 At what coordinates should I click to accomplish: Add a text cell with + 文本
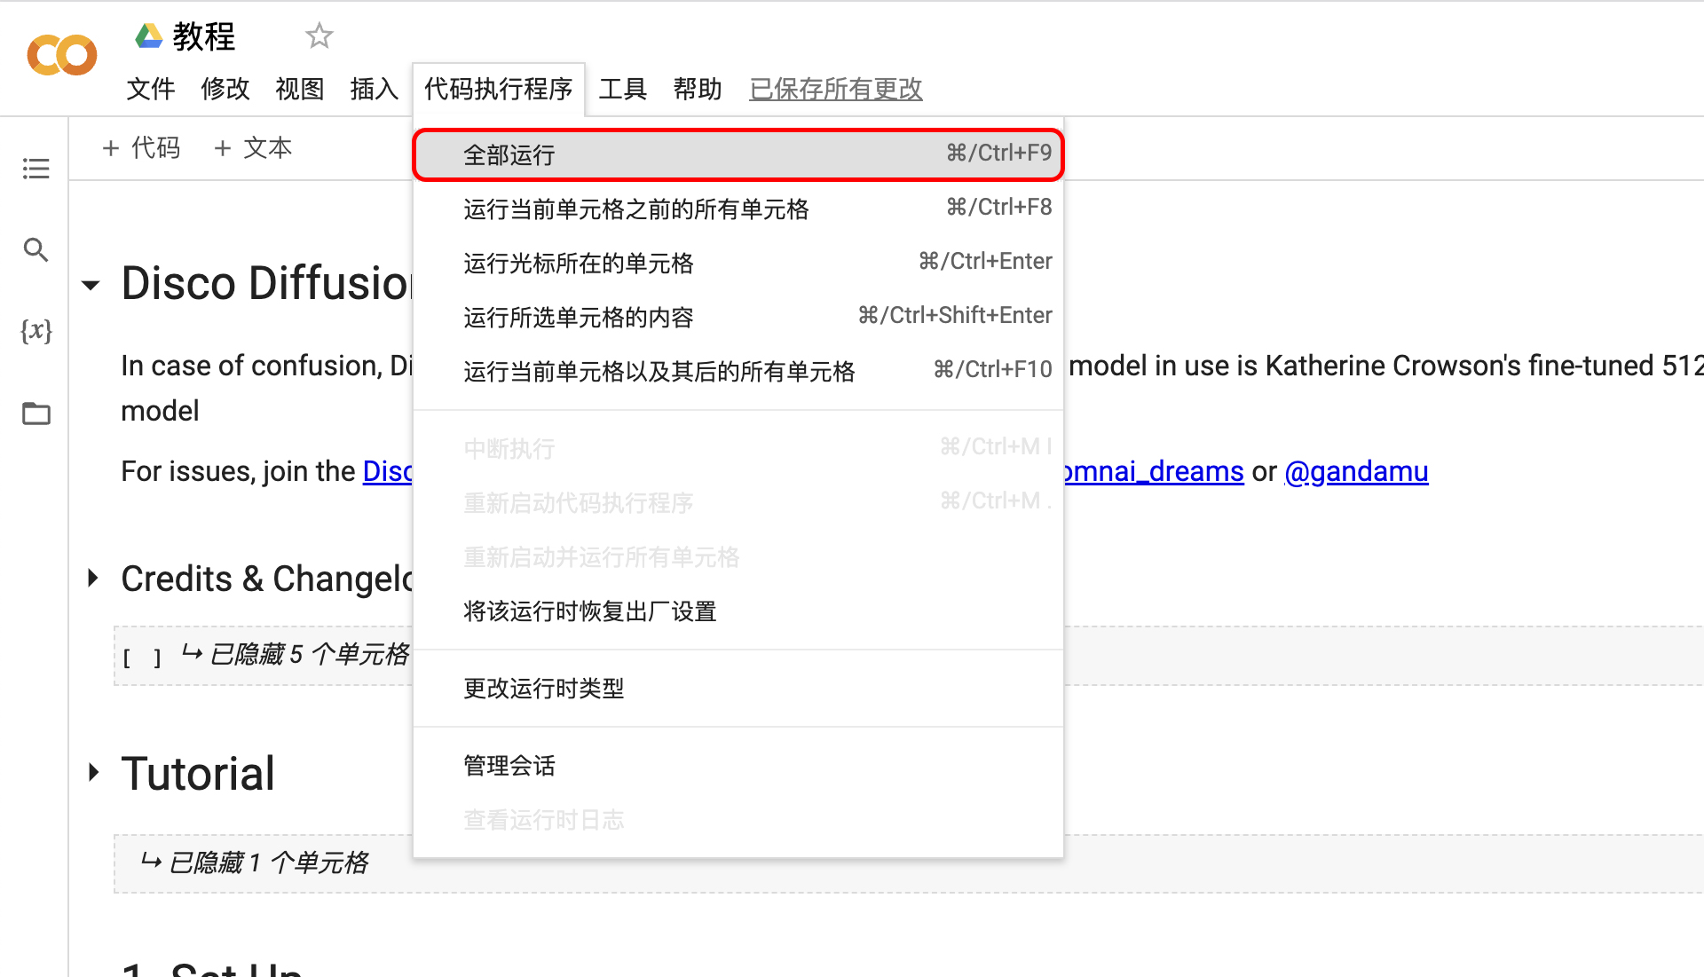pos(253,148)
